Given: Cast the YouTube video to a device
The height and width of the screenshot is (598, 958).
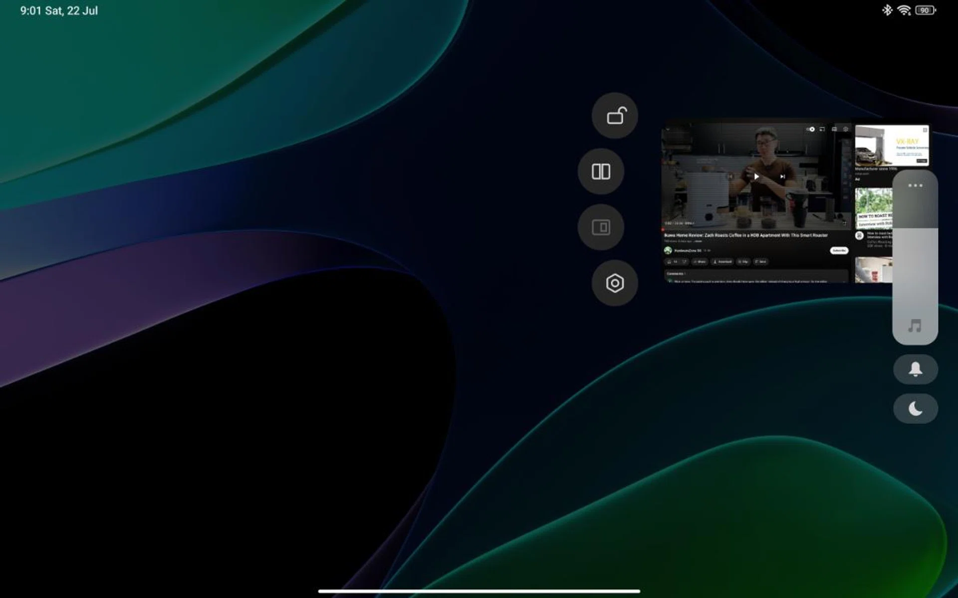Looking at the screenshot, I should (822, 130).
